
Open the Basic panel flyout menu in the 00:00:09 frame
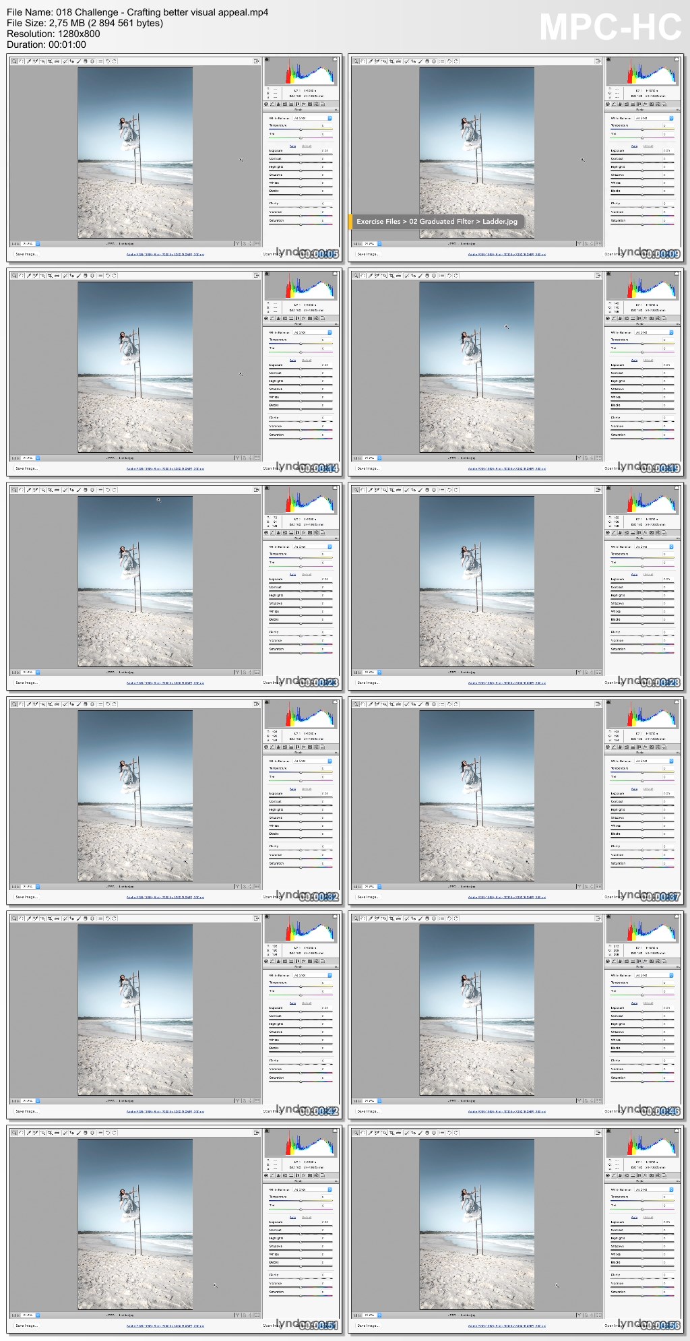point(678,110)
